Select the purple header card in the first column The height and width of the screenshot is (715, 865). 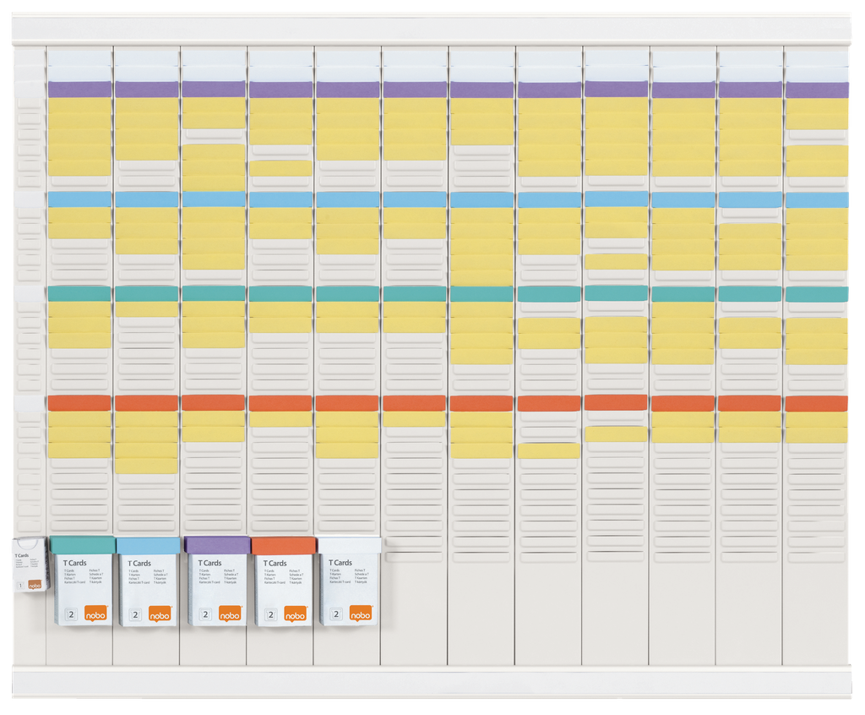(x=79, y=89)
